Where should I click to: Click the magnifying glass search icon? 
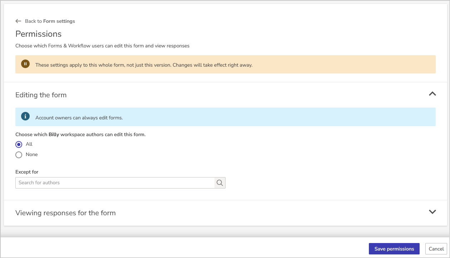coord(219,182)
